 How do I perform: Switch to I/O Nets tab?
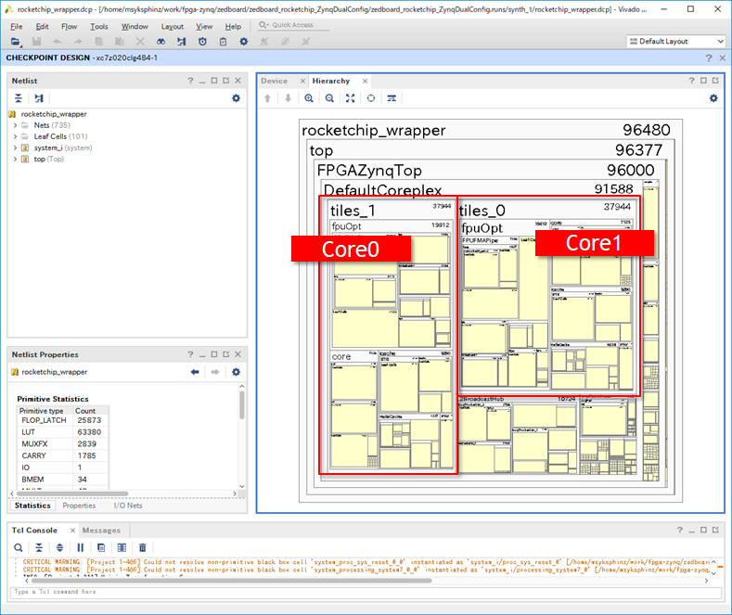(128, 506)
